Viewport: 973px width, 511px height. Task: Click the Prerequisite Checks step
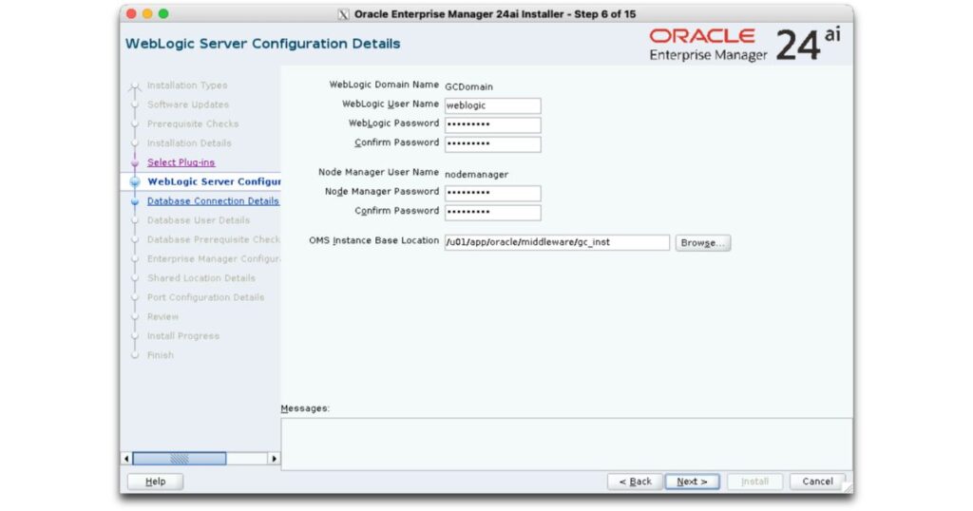pyautogui.click(x=192, y=124)
